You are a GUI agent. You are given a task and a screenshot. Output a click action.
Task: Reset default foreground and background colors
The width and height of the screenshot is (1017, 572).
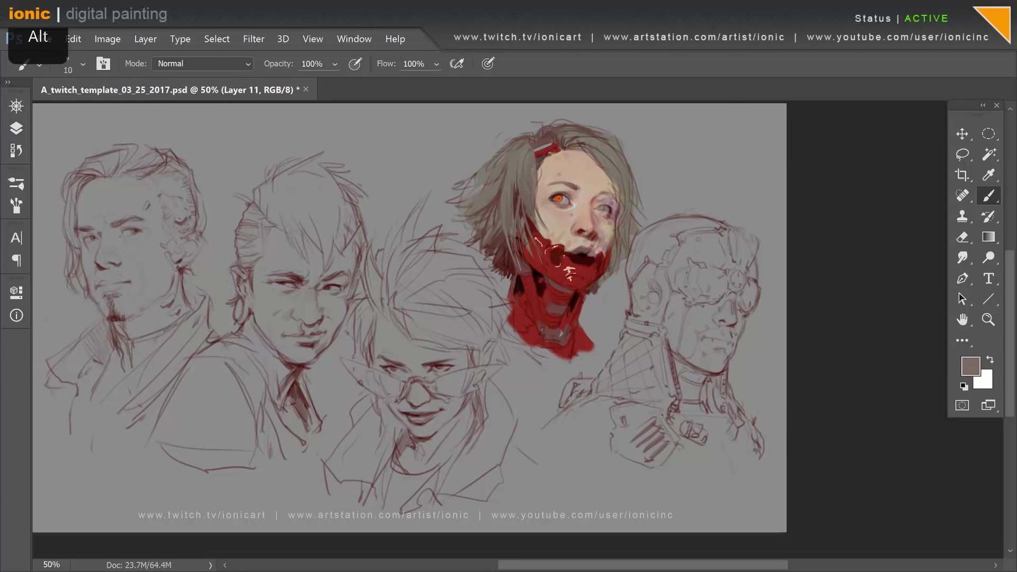pos(964,386)
